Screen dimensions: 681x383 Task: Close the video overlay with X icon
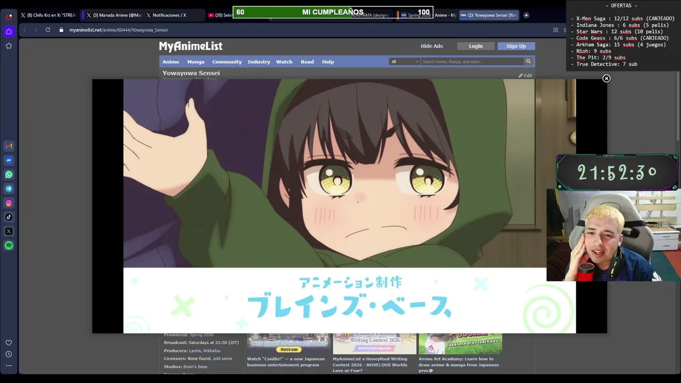click(x=606, y=79)
